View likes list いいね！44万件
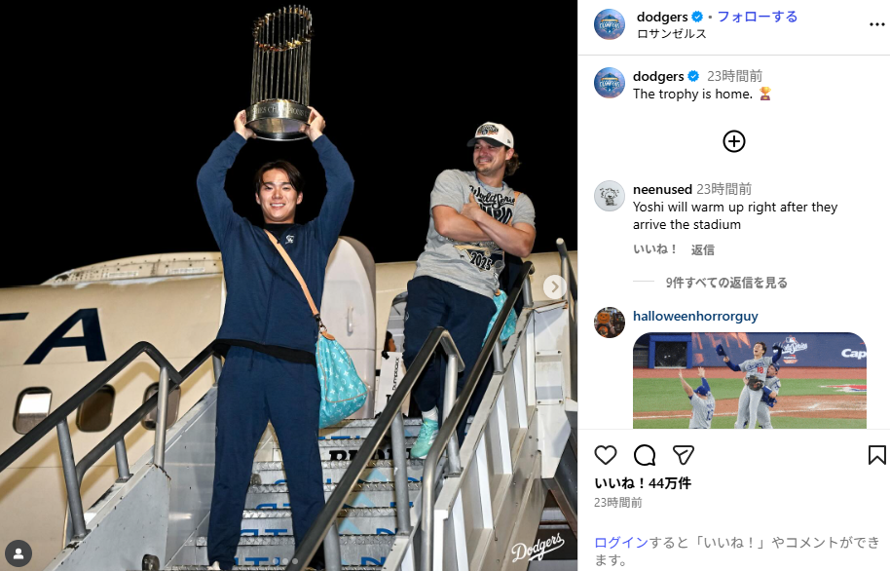 [643, 483]
